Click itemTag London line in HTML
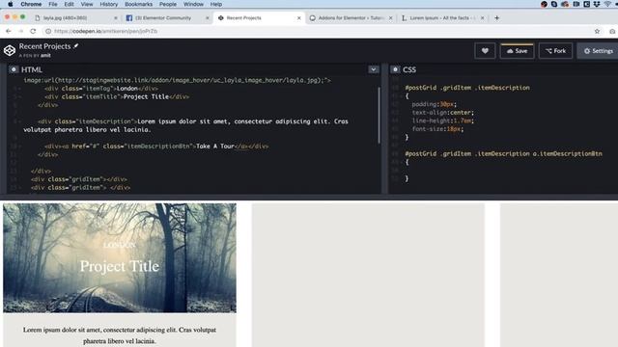The height and width of the screenshot is (347, 618). pyautogui.click(x=101, y=88)
